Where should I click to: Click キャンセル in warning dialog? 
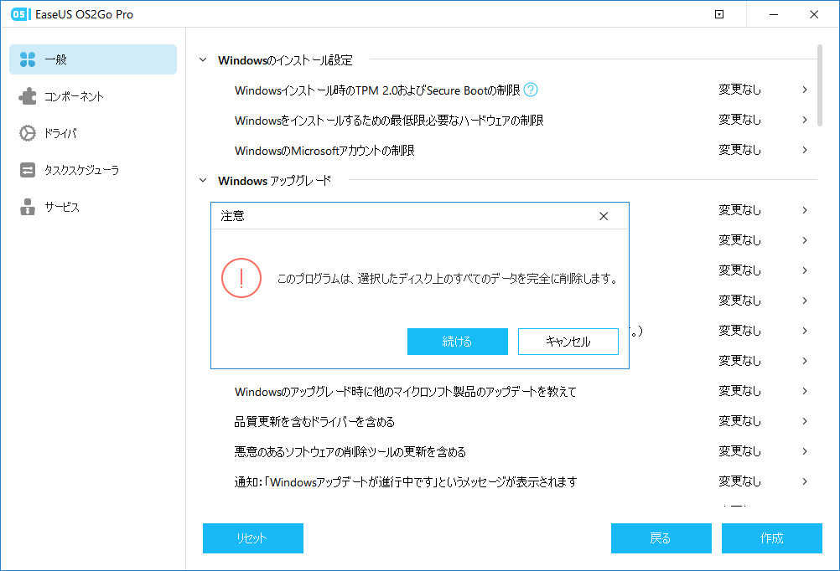pyautogui.click(x=568, y=342)
